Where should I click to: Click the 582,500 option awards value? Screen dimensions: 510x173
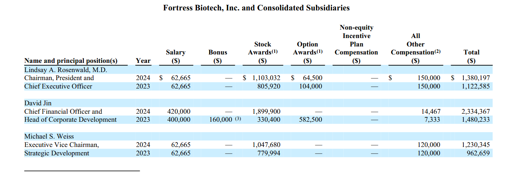coord(310,120)
